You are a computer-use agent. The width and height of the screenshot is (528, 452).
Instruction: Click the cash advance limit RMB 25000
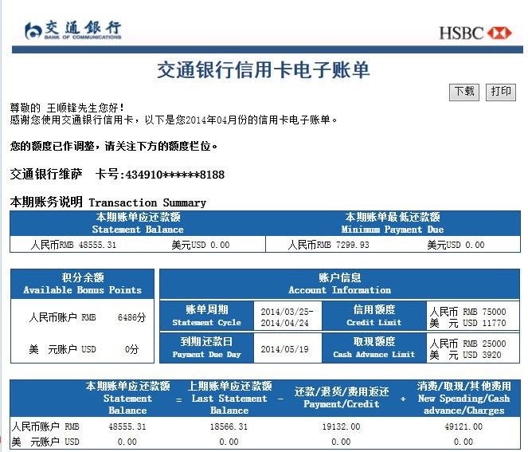point(468,344)
